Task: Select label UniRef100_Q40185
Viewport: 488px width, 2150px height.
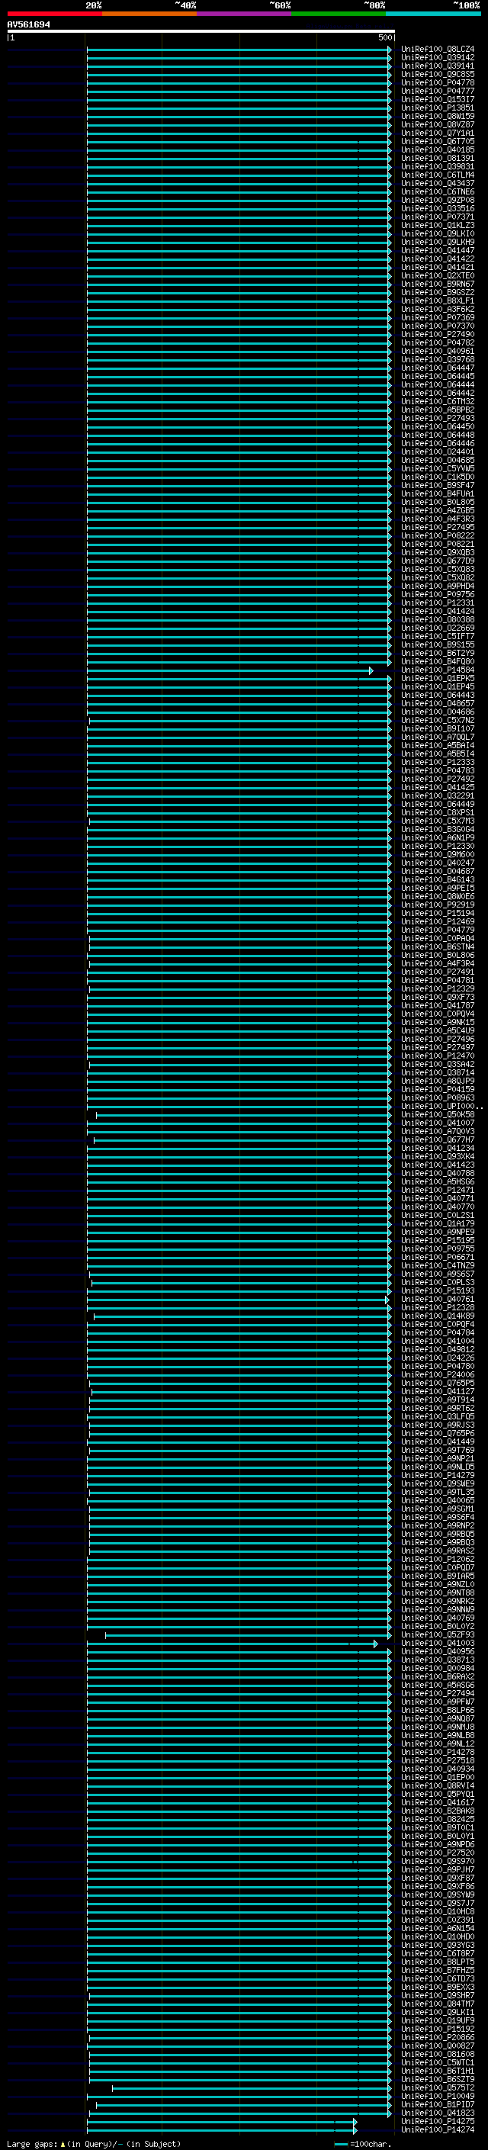Action: [x=437, y=150]
